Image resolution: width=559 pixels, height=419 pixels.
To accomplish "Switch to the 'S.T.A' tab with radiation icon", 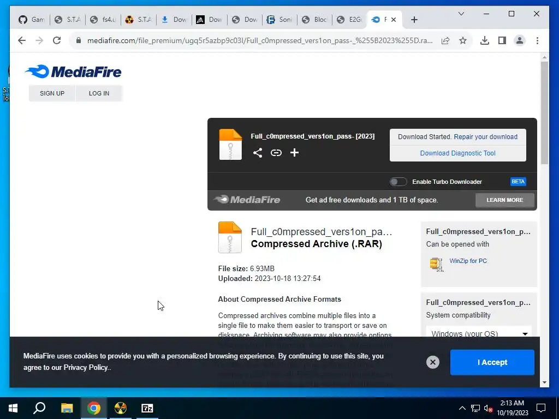I will pos(139,20).
